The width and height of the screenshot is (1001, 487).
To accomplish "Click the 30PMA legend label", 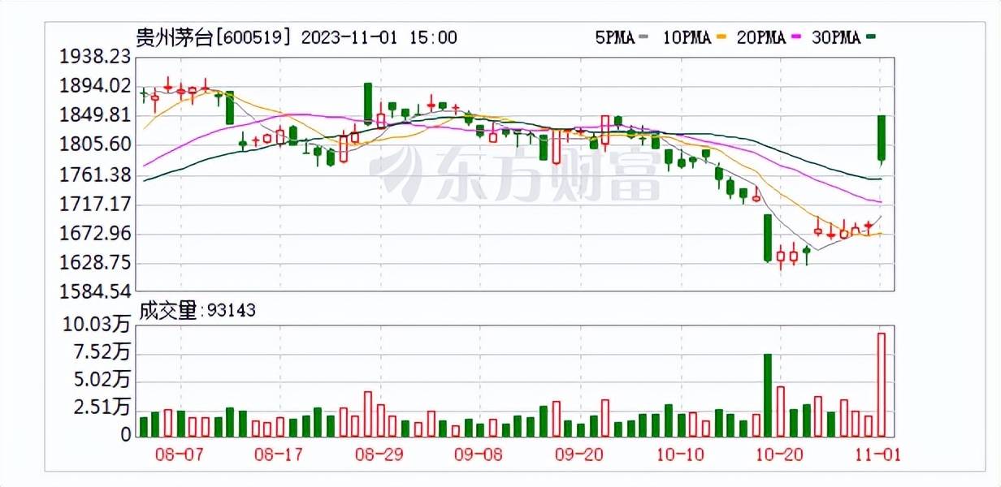I will click(835, 37).
